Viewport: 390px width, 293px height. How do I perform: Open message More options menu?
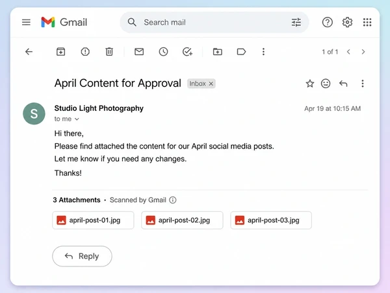(x=363, y=84)
